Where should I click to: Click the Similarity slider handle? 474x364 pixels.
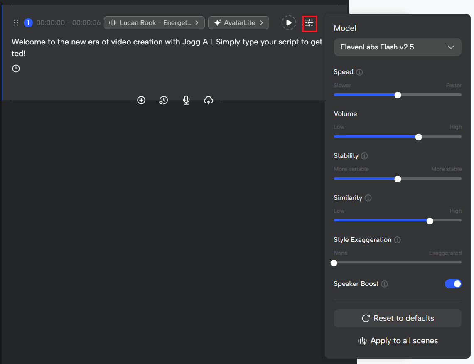430,221
